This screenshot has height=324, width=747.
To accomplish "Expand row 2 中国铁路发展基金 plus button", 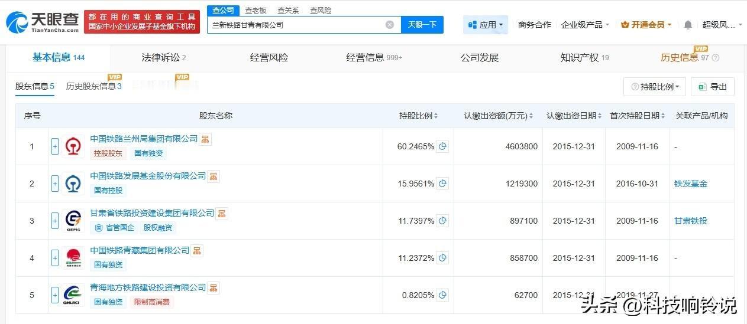I will pos(55,184).
